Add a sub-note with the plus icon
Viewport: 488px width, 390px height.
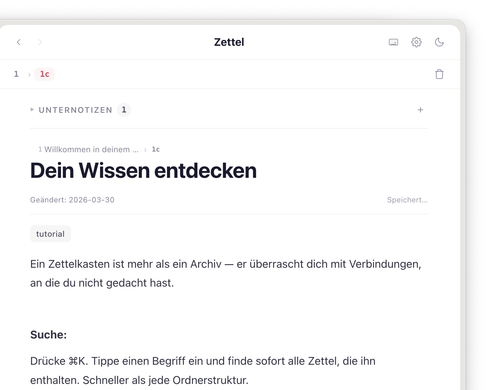click(421, 110)
